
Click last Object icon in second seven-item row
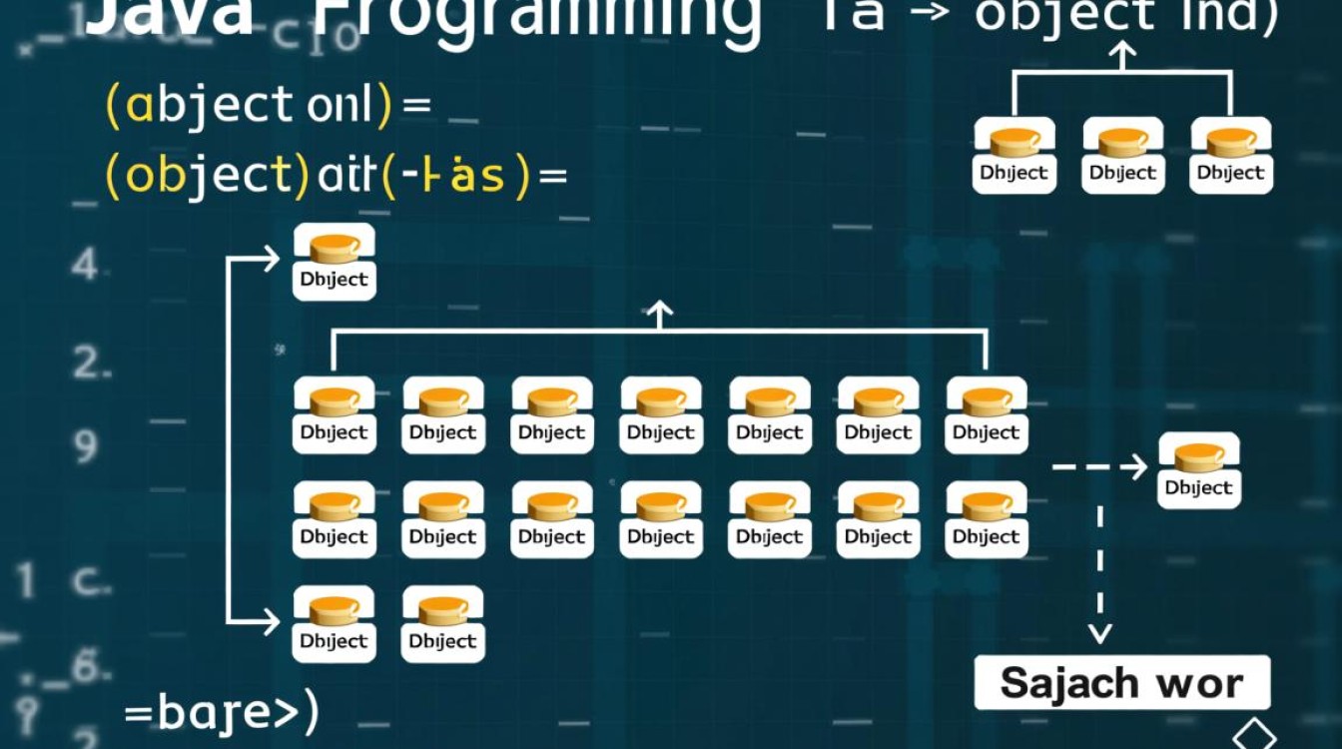pyautogui.click(x=987, y=519)
